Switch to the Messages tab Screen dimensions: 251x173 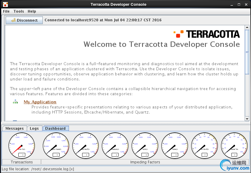(x=14, y=129)
